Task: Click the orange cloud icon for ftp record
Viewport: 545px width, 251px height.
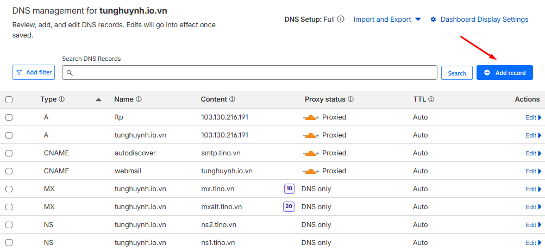Action: pyautogui.click(x=311, y=117)
